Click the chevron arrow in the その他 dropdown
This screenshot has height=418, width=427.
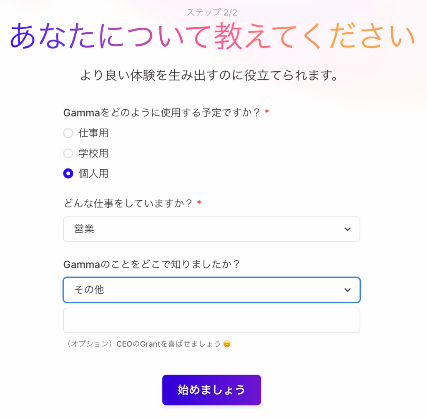pos(347,290)
